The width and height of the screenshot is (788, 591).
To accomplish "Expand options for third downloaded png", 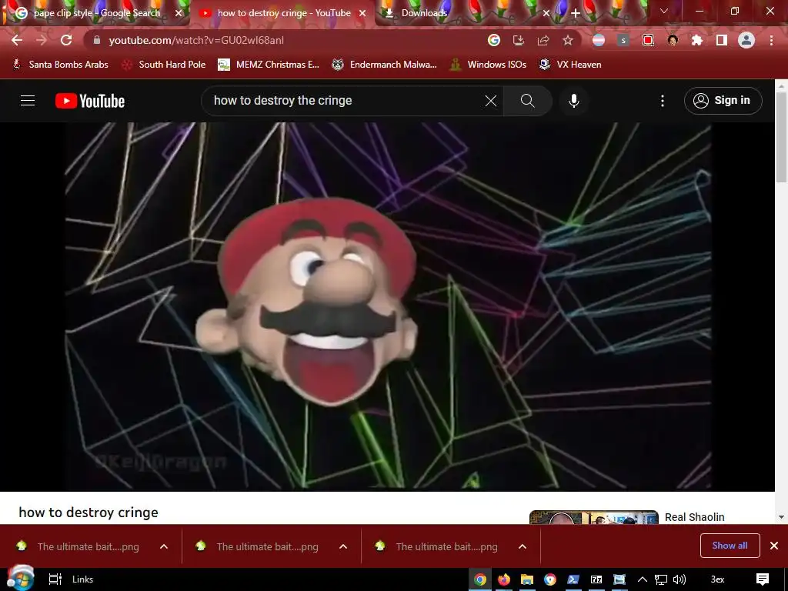I will point(523,547).
